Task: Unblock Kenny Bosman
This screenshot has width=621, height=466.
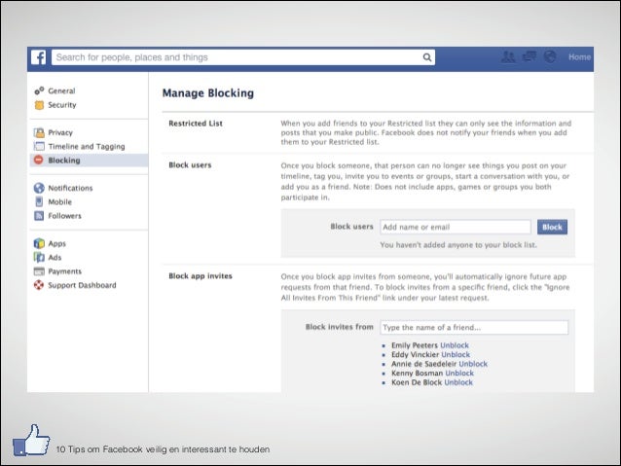Action: (x=459, y=373)
